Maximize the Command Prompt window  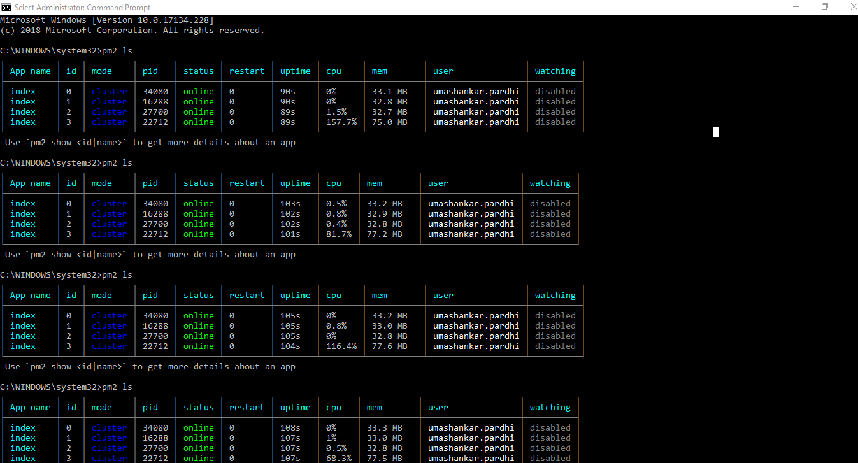(824, 6)
